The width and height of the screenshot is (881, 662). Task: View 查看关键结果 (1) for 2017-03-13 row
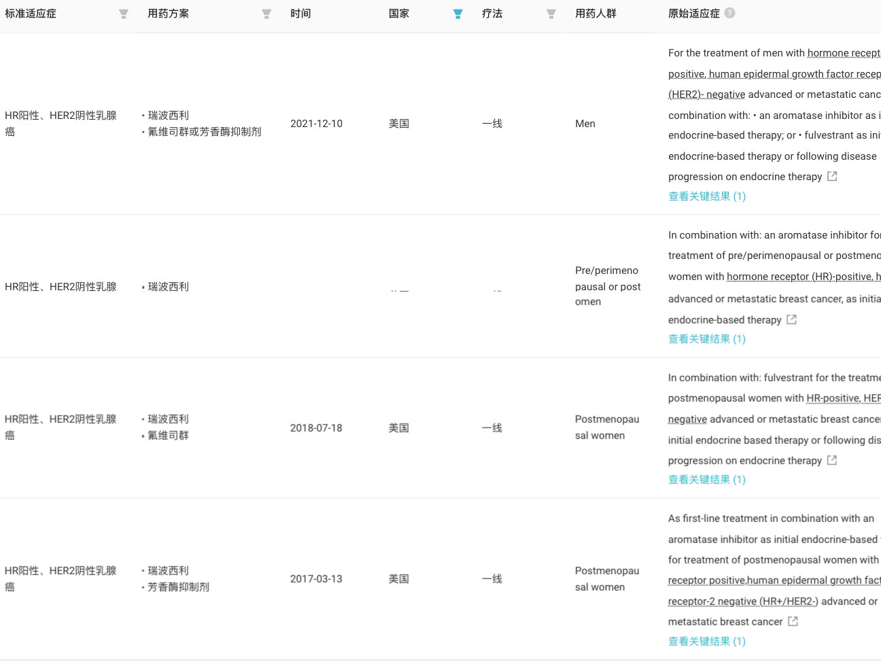[x=706, y=642]
